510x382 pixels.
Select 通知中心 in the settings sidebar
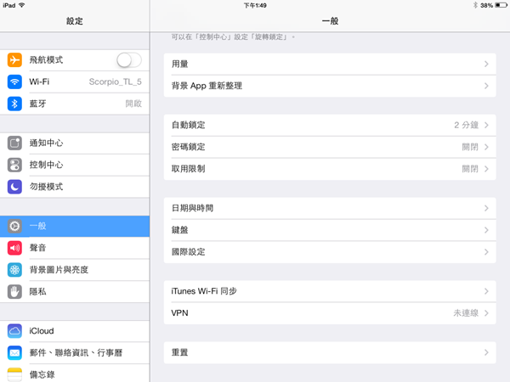pyautogui.click(x=75, y=143)
